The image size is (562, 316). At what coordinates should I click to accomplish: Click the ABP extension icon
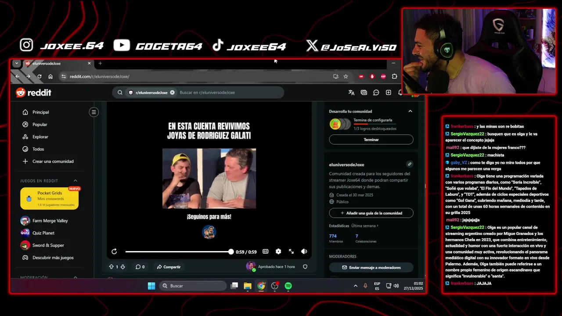(383, 76)
